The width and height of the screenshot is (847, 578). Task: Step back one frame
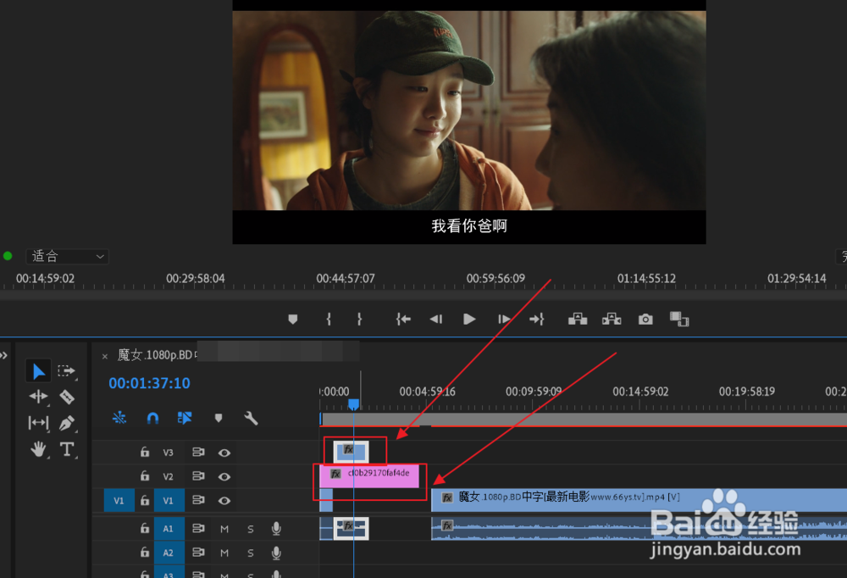(436, 320)
